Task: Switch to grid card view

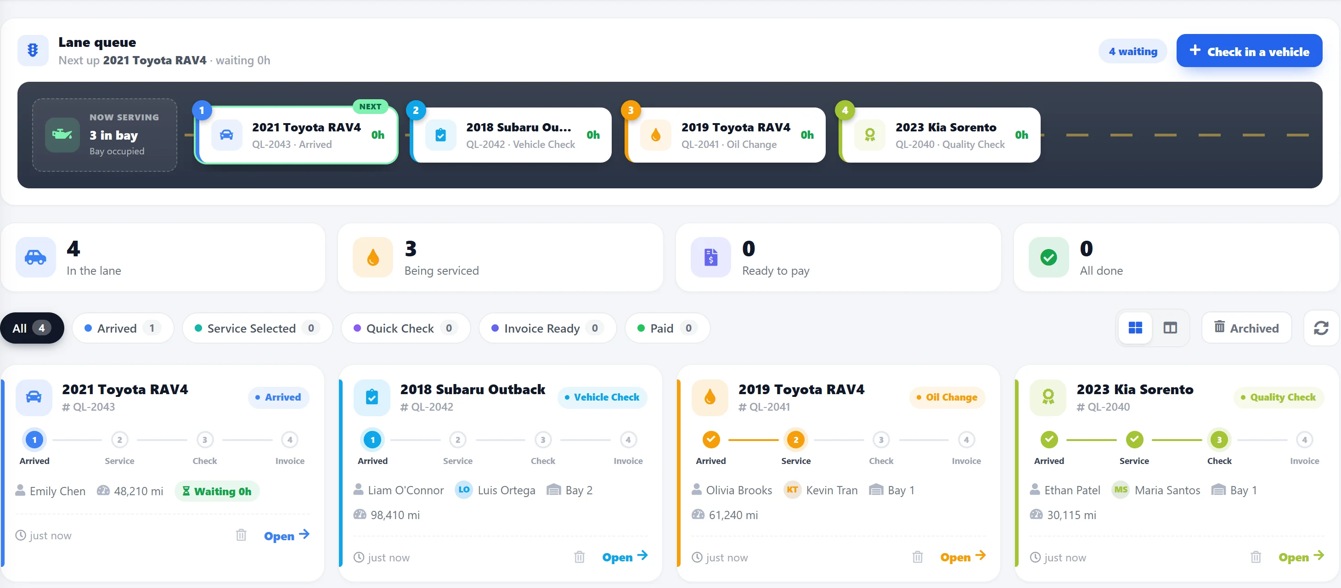Action: coord(1135,328)
